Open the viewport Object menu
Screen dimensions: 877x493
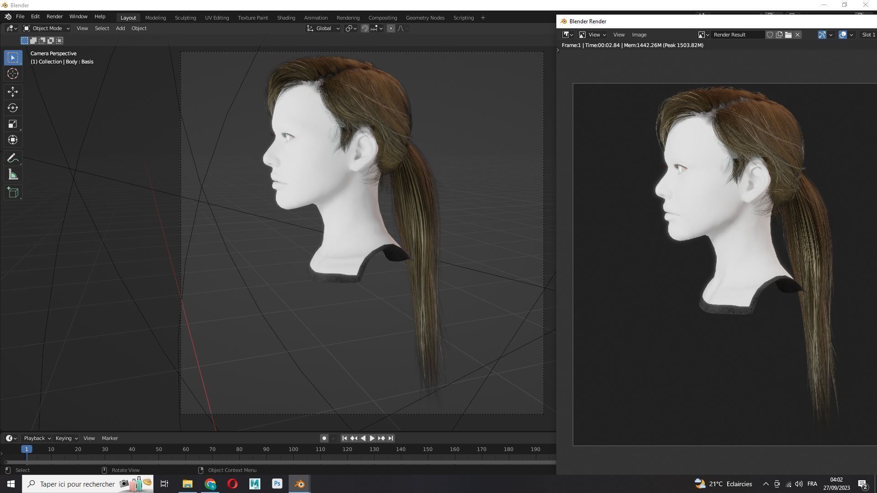click(x=139, y=28)
